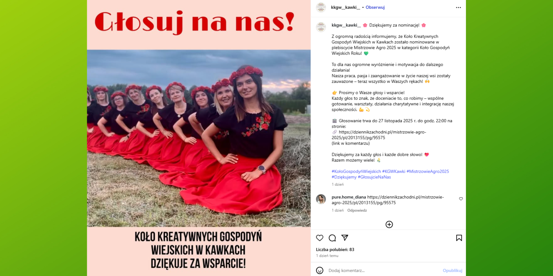Image resolution: width=553 pixels, height=276 pixels.
Task: Click the Głosuj na nas post image
Action: point(199,138)
